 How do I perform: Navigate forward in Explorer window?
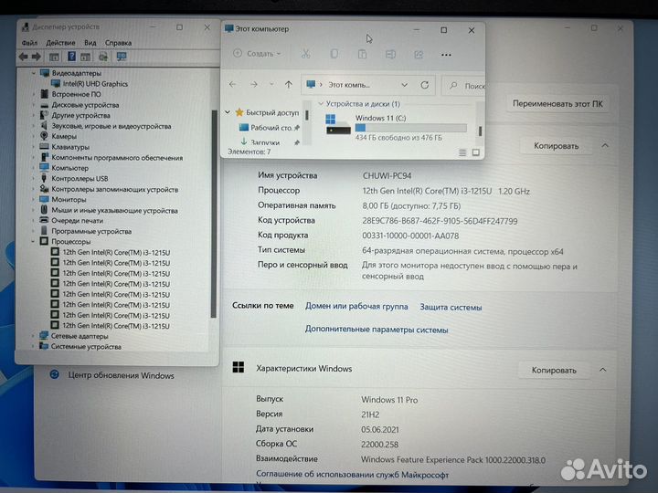tap(254, 84)
